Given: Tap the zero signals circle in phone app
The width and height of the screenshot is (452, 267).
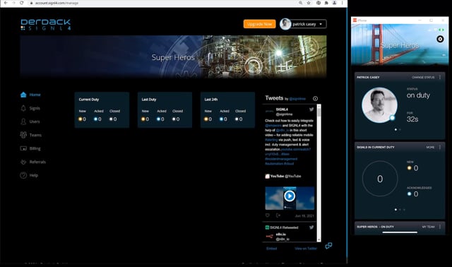Looking at the screenshot, I should click(380, 179).
